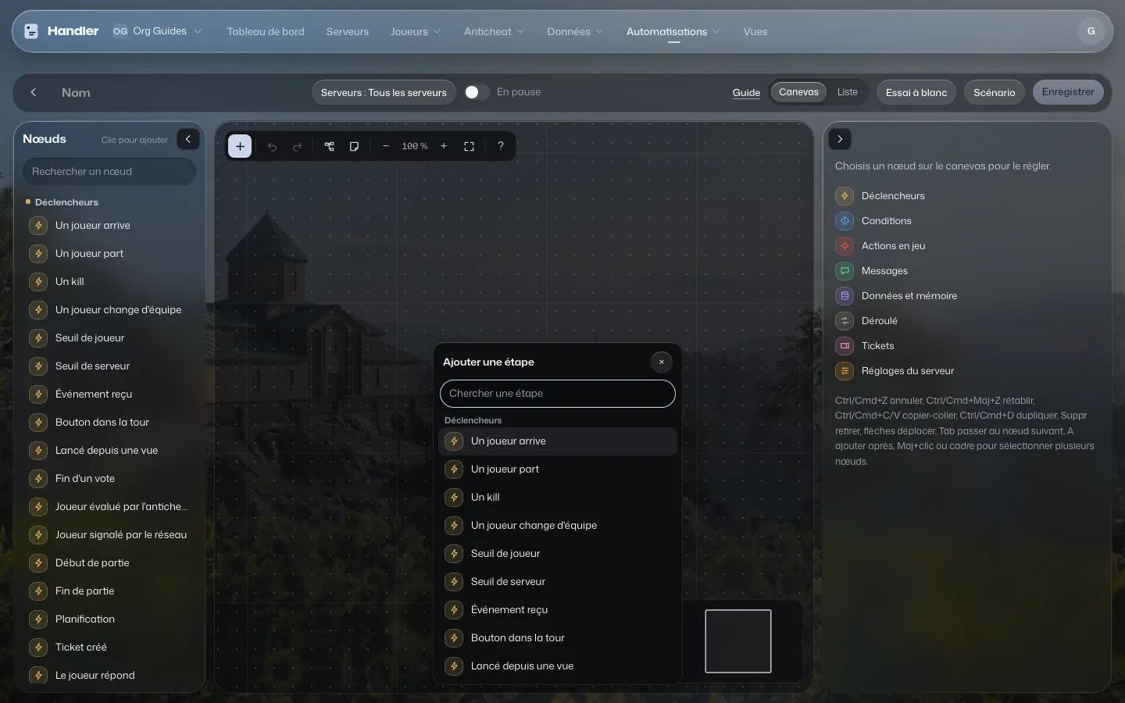
Task: Open the Org Guides organization switcher
Action: coord(157,31)
